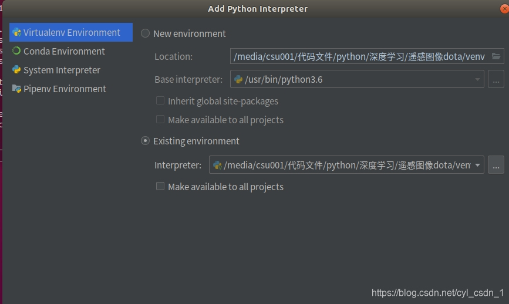Open the Pipenv Environment option
The width and height of the screenshot is (509, 304).
pos(65,89)
